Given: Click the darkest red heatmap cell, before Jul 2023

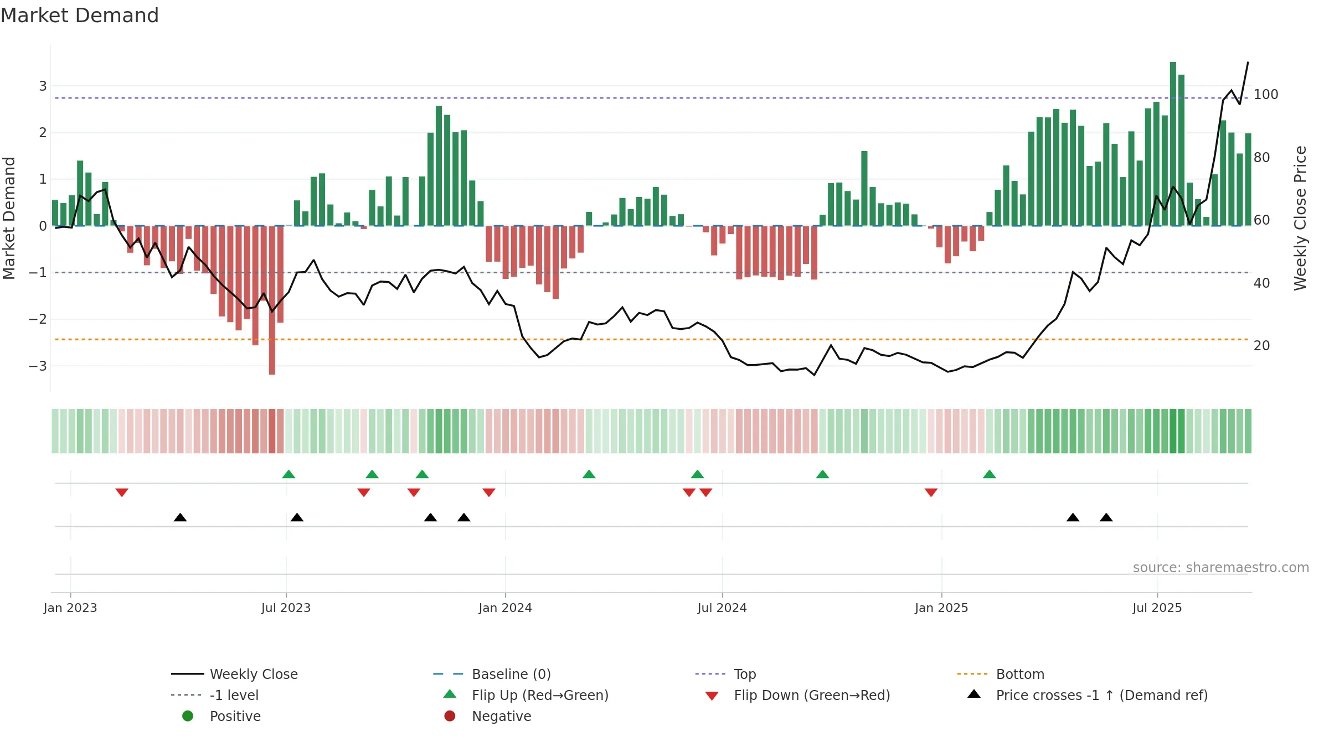Looking at the screenshot, I should [x=272, y=431].
